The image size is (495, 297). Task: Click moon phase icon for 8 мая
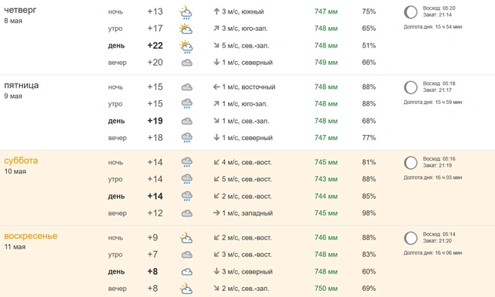410,12
